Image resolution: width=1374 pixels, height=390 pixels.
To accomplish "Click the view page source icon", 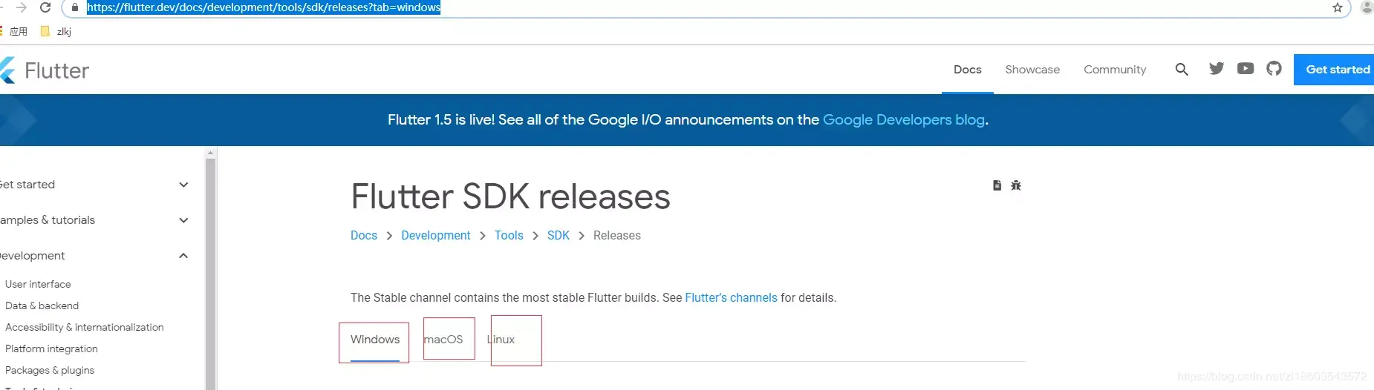I will [997, 185].
